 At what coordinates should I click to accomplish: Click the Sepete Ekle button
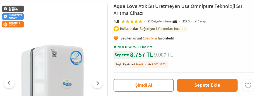pyautogui.click(x=207, y=85)
